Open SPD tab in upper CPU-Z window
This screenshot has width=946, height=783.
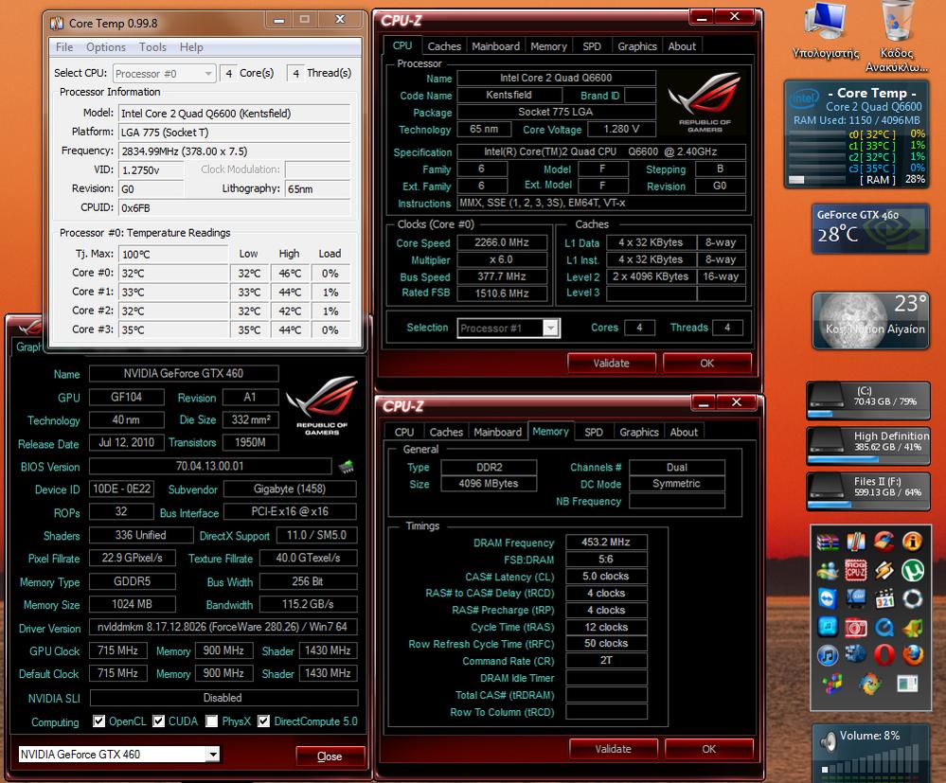pos(592,46)
